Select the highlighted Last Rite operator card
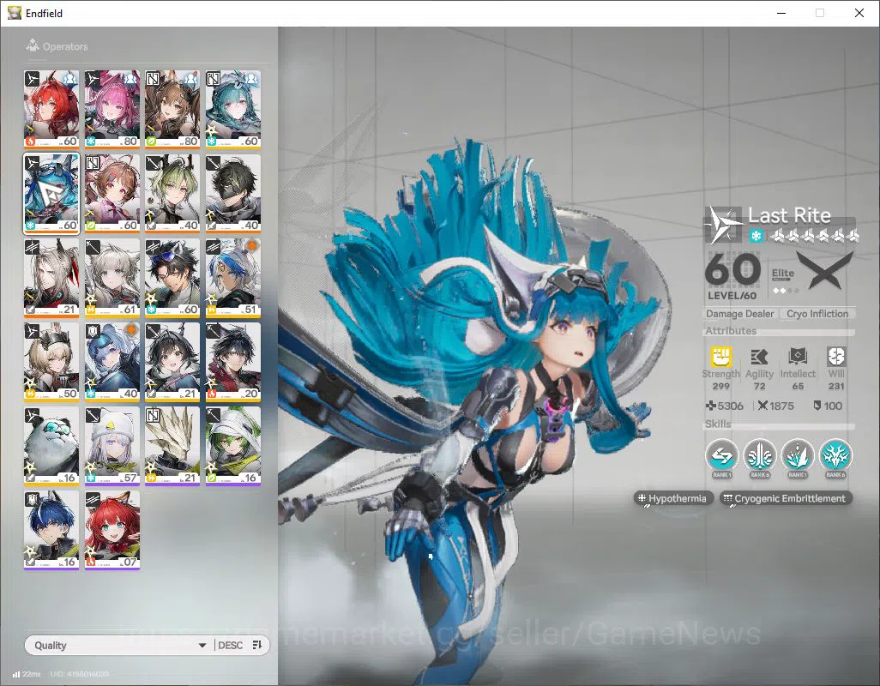This screenshot has height=686, width=880. (x=51, y=193)
